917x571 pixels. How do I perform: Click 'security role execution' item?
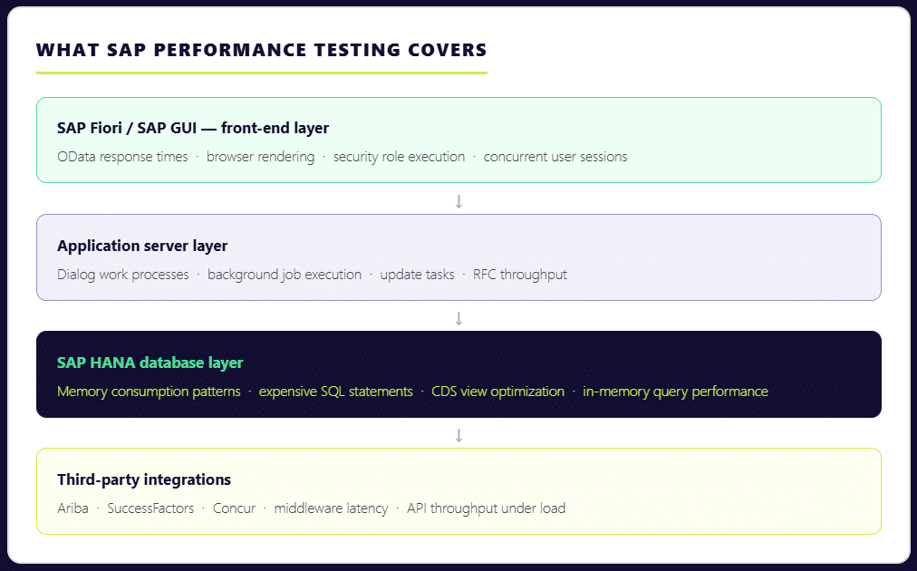click(399, 157)
